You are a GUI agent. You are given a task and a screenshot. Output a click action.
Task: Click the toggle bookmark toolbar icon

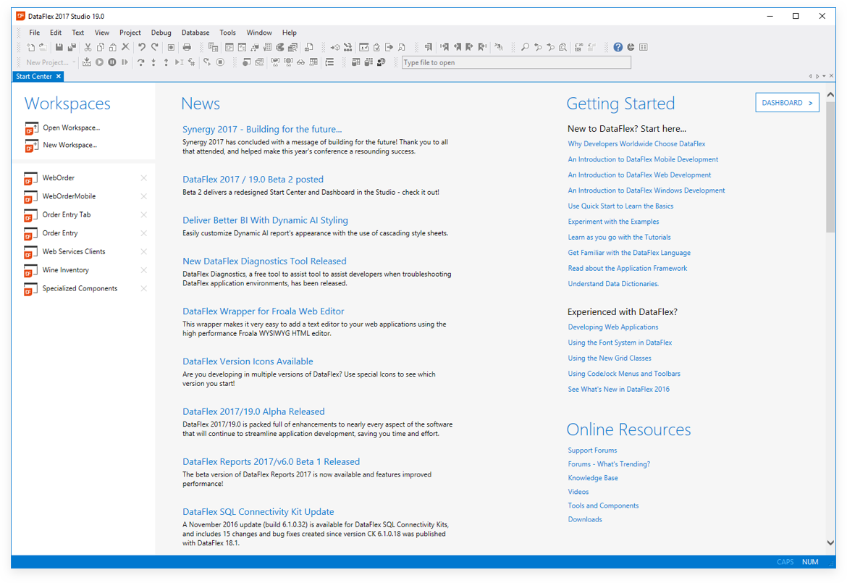[429, 47]
